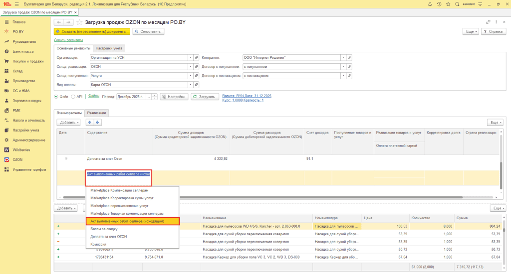
Task: Follow the Скрыть реквизиты link
Action: (x=68, y=40)
